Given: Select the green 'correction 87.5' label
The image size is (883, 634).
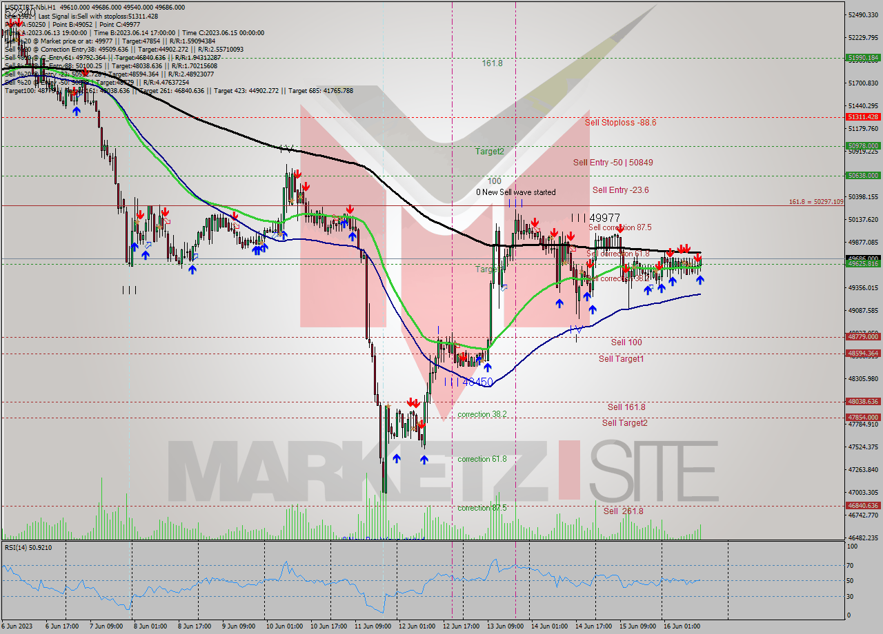Looking at the screenshot, I should (482, 508).
